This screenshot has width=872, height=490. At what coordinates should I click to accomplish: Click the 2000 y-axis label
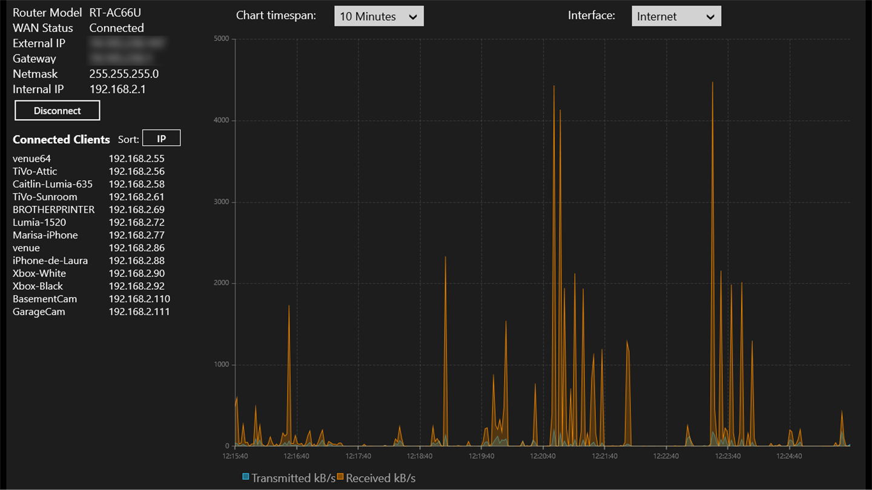tap(222, 283)
